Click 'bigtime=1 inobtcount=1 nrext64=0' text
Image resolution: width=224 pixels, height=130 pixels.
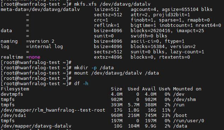(x=176, y=25)
